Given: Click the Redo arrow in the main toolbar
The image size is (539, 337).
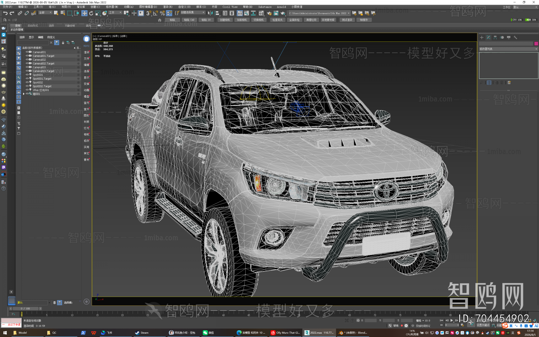Looking at the screenshot, I should [12, 13].
